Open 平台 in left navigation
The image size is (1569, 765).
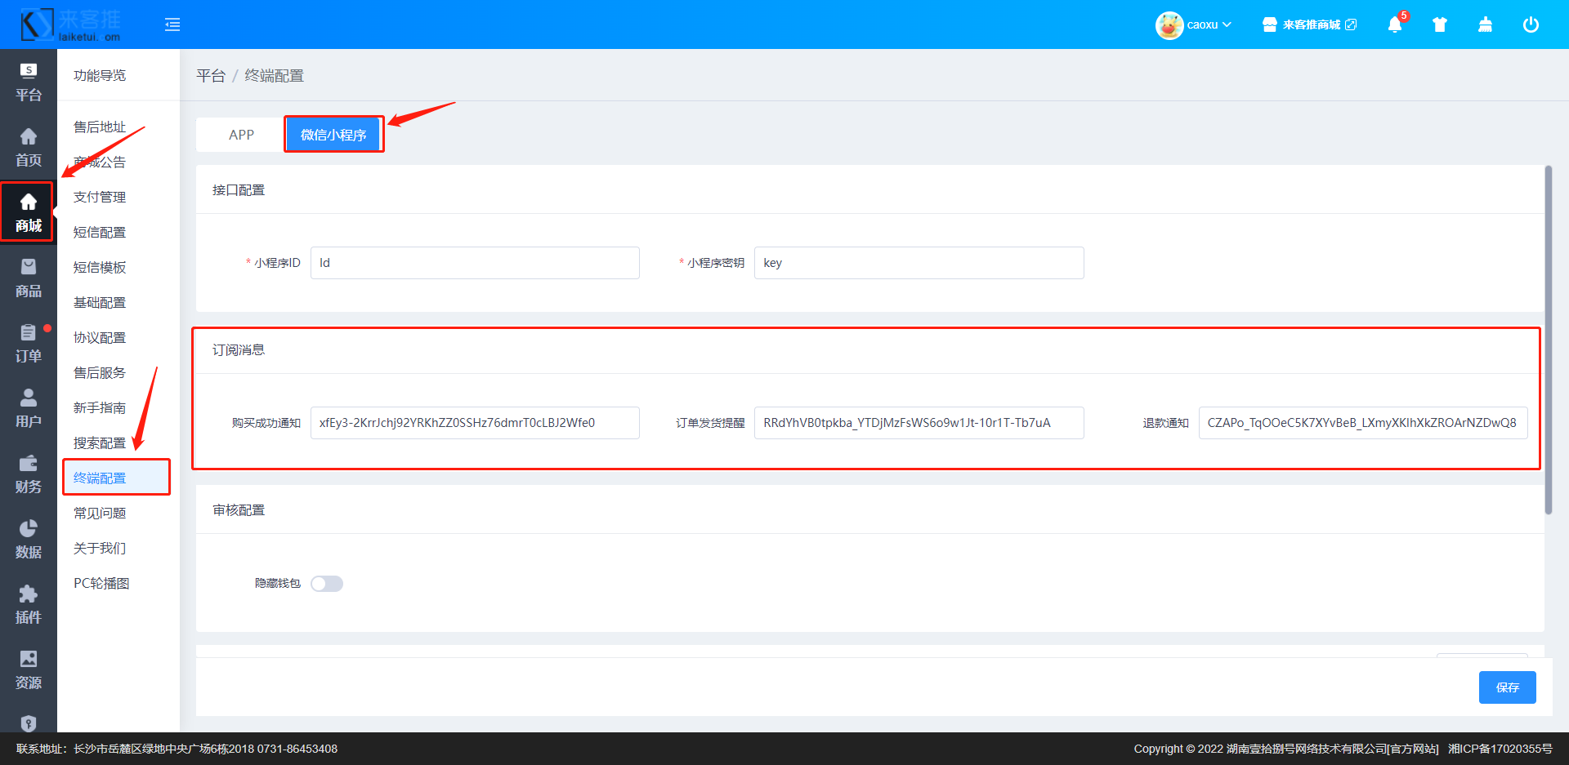29,82
